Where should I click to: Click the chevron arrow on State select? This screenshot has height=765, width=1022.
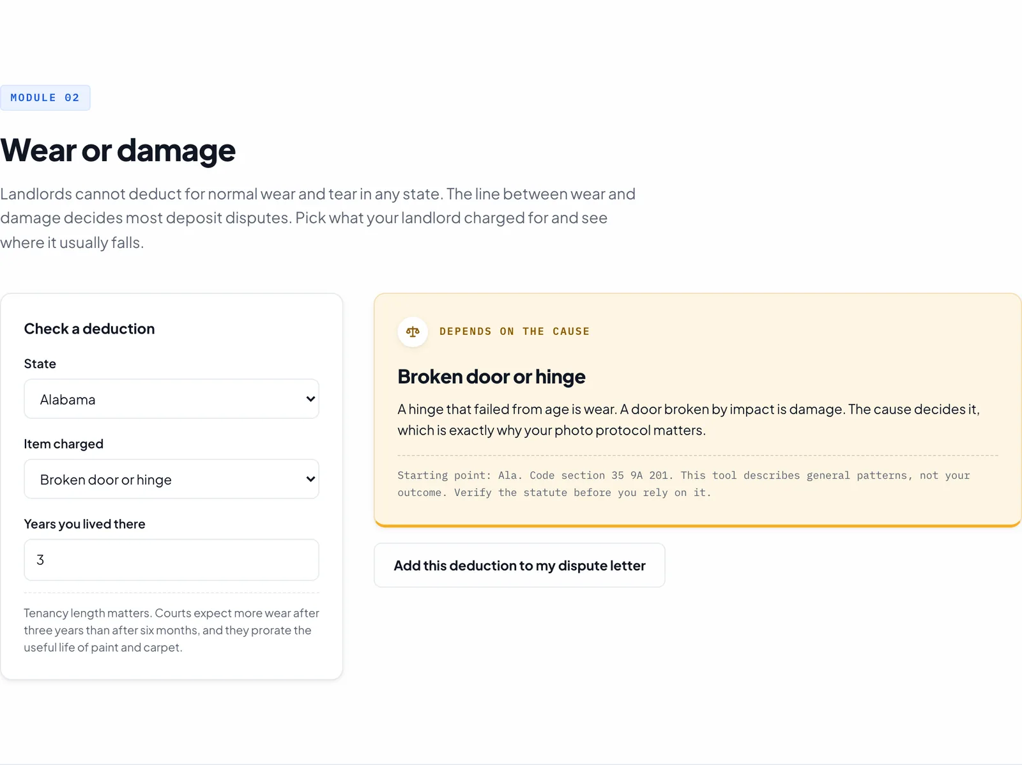coord(310,399)
